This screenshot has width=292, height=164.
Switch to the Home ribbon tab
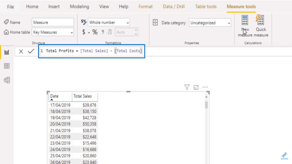(32, 7)
